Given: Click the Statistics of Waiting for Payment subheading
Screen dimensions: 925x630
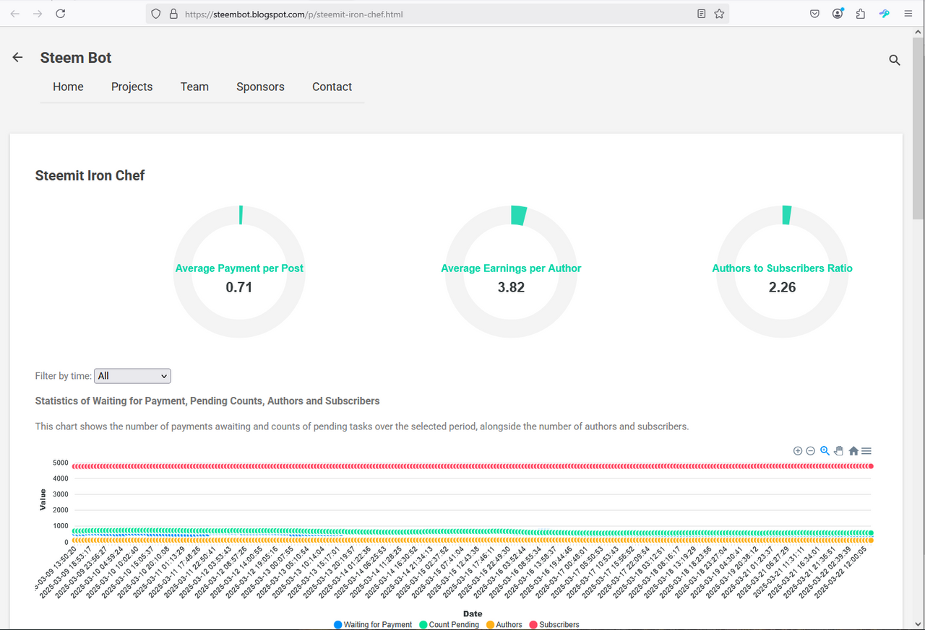Looking at the screenshot, I should [207, 401].
